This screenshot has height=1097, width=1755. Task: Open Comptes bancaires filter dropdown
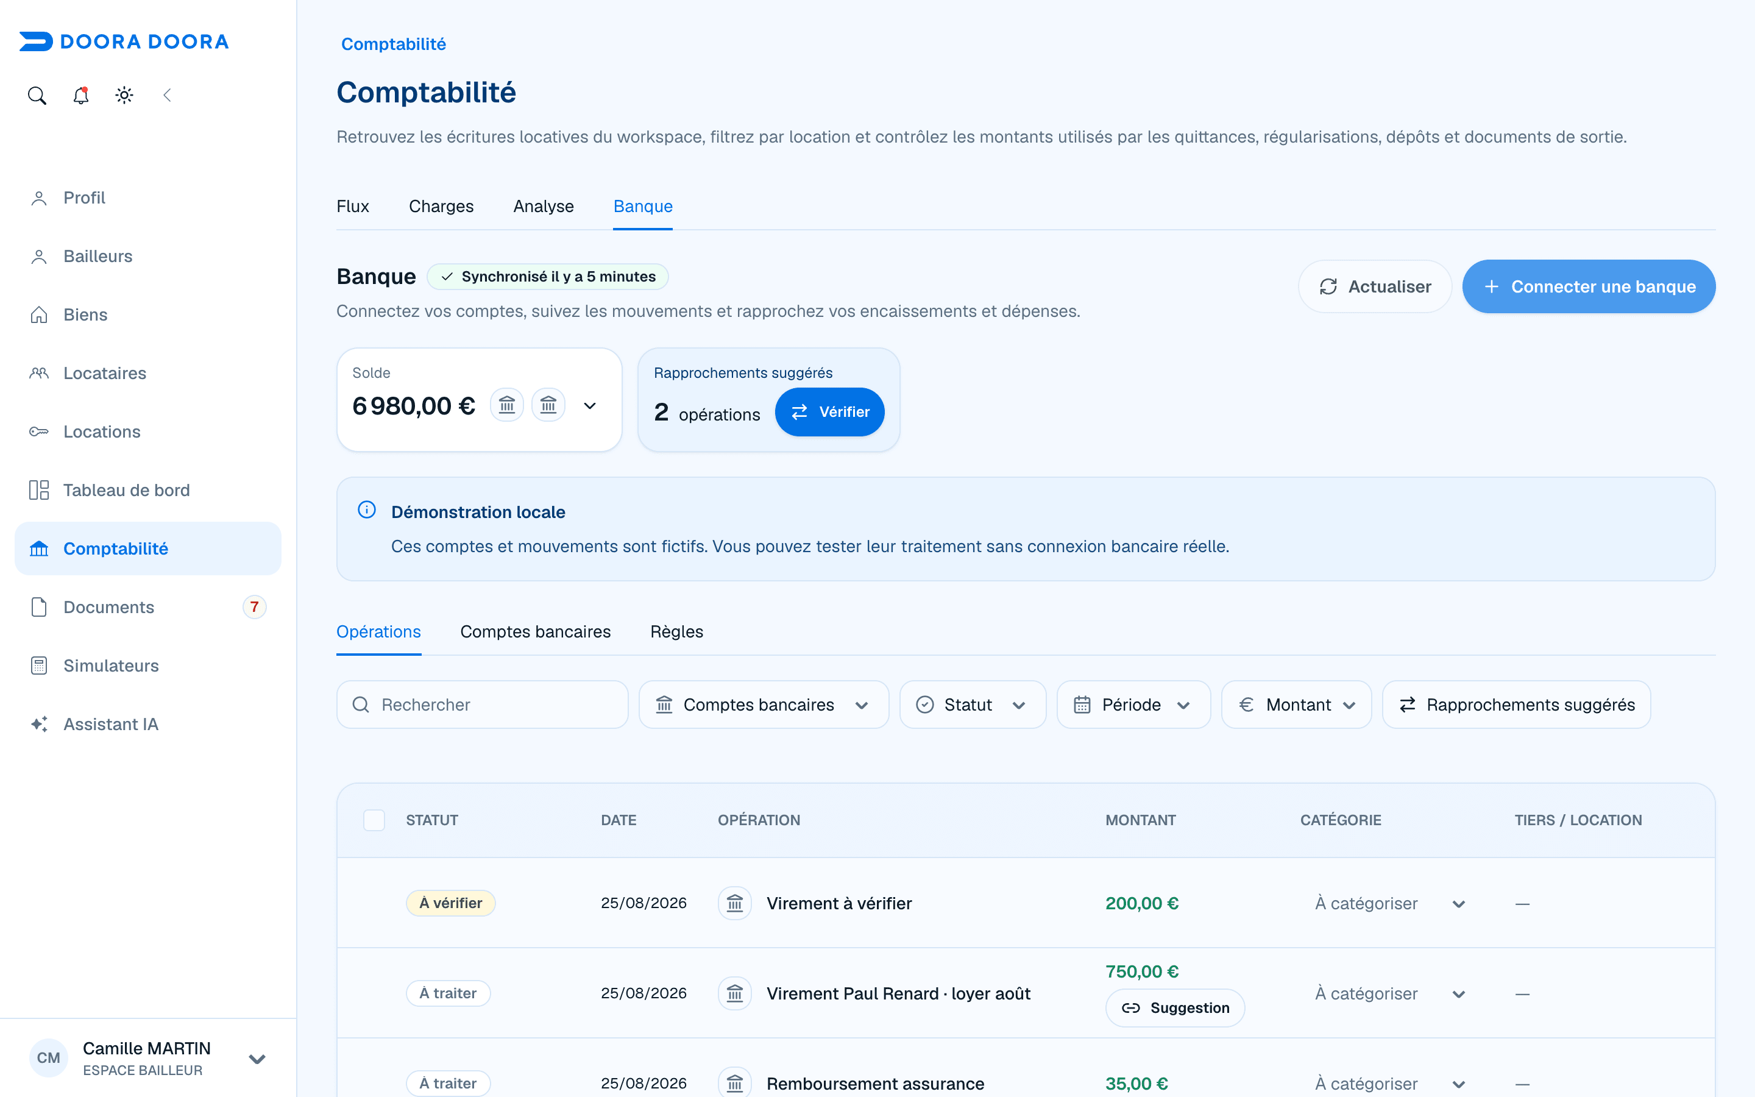pyautogui.click(x=764, y=705)
